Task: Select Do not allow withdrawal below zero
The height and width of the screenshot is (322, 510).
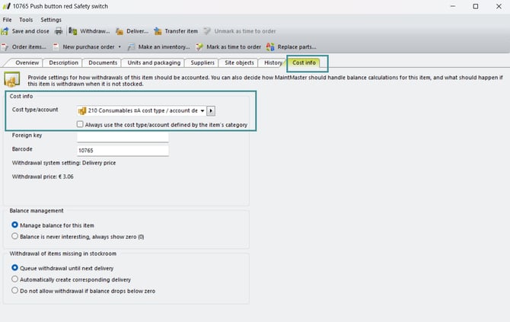Action: tap(15, 291)
